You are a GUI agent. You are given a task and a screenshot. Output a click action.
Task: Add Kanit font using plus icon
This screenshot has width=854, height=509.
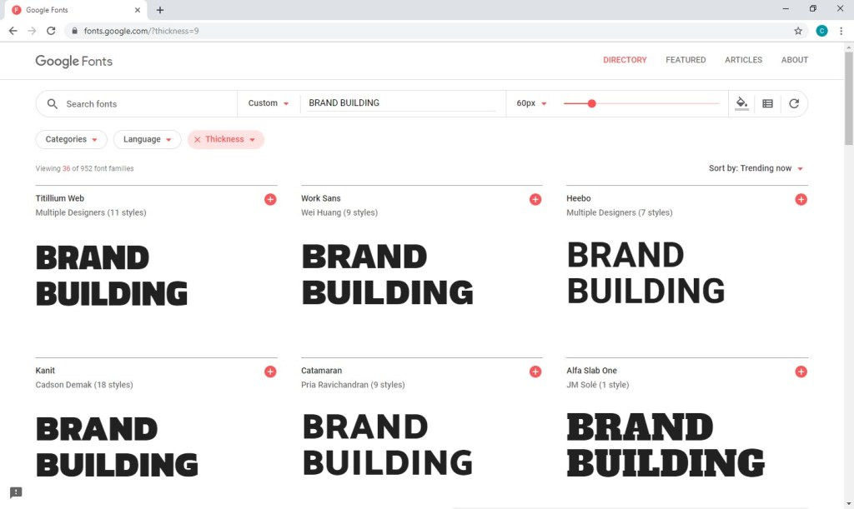point(270,372)
